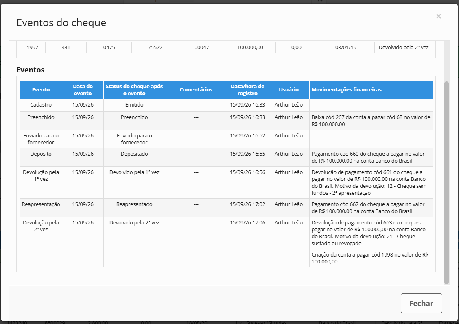Screen dimensions: 459x324
Task: Click the Devolvido pela 2ª vez status in cheque row
Action: (x=403, y=48)
